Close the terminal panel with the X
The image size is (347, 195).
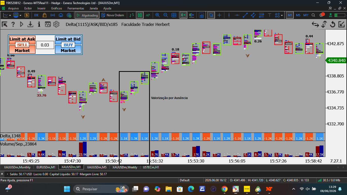tap(2, 174)
